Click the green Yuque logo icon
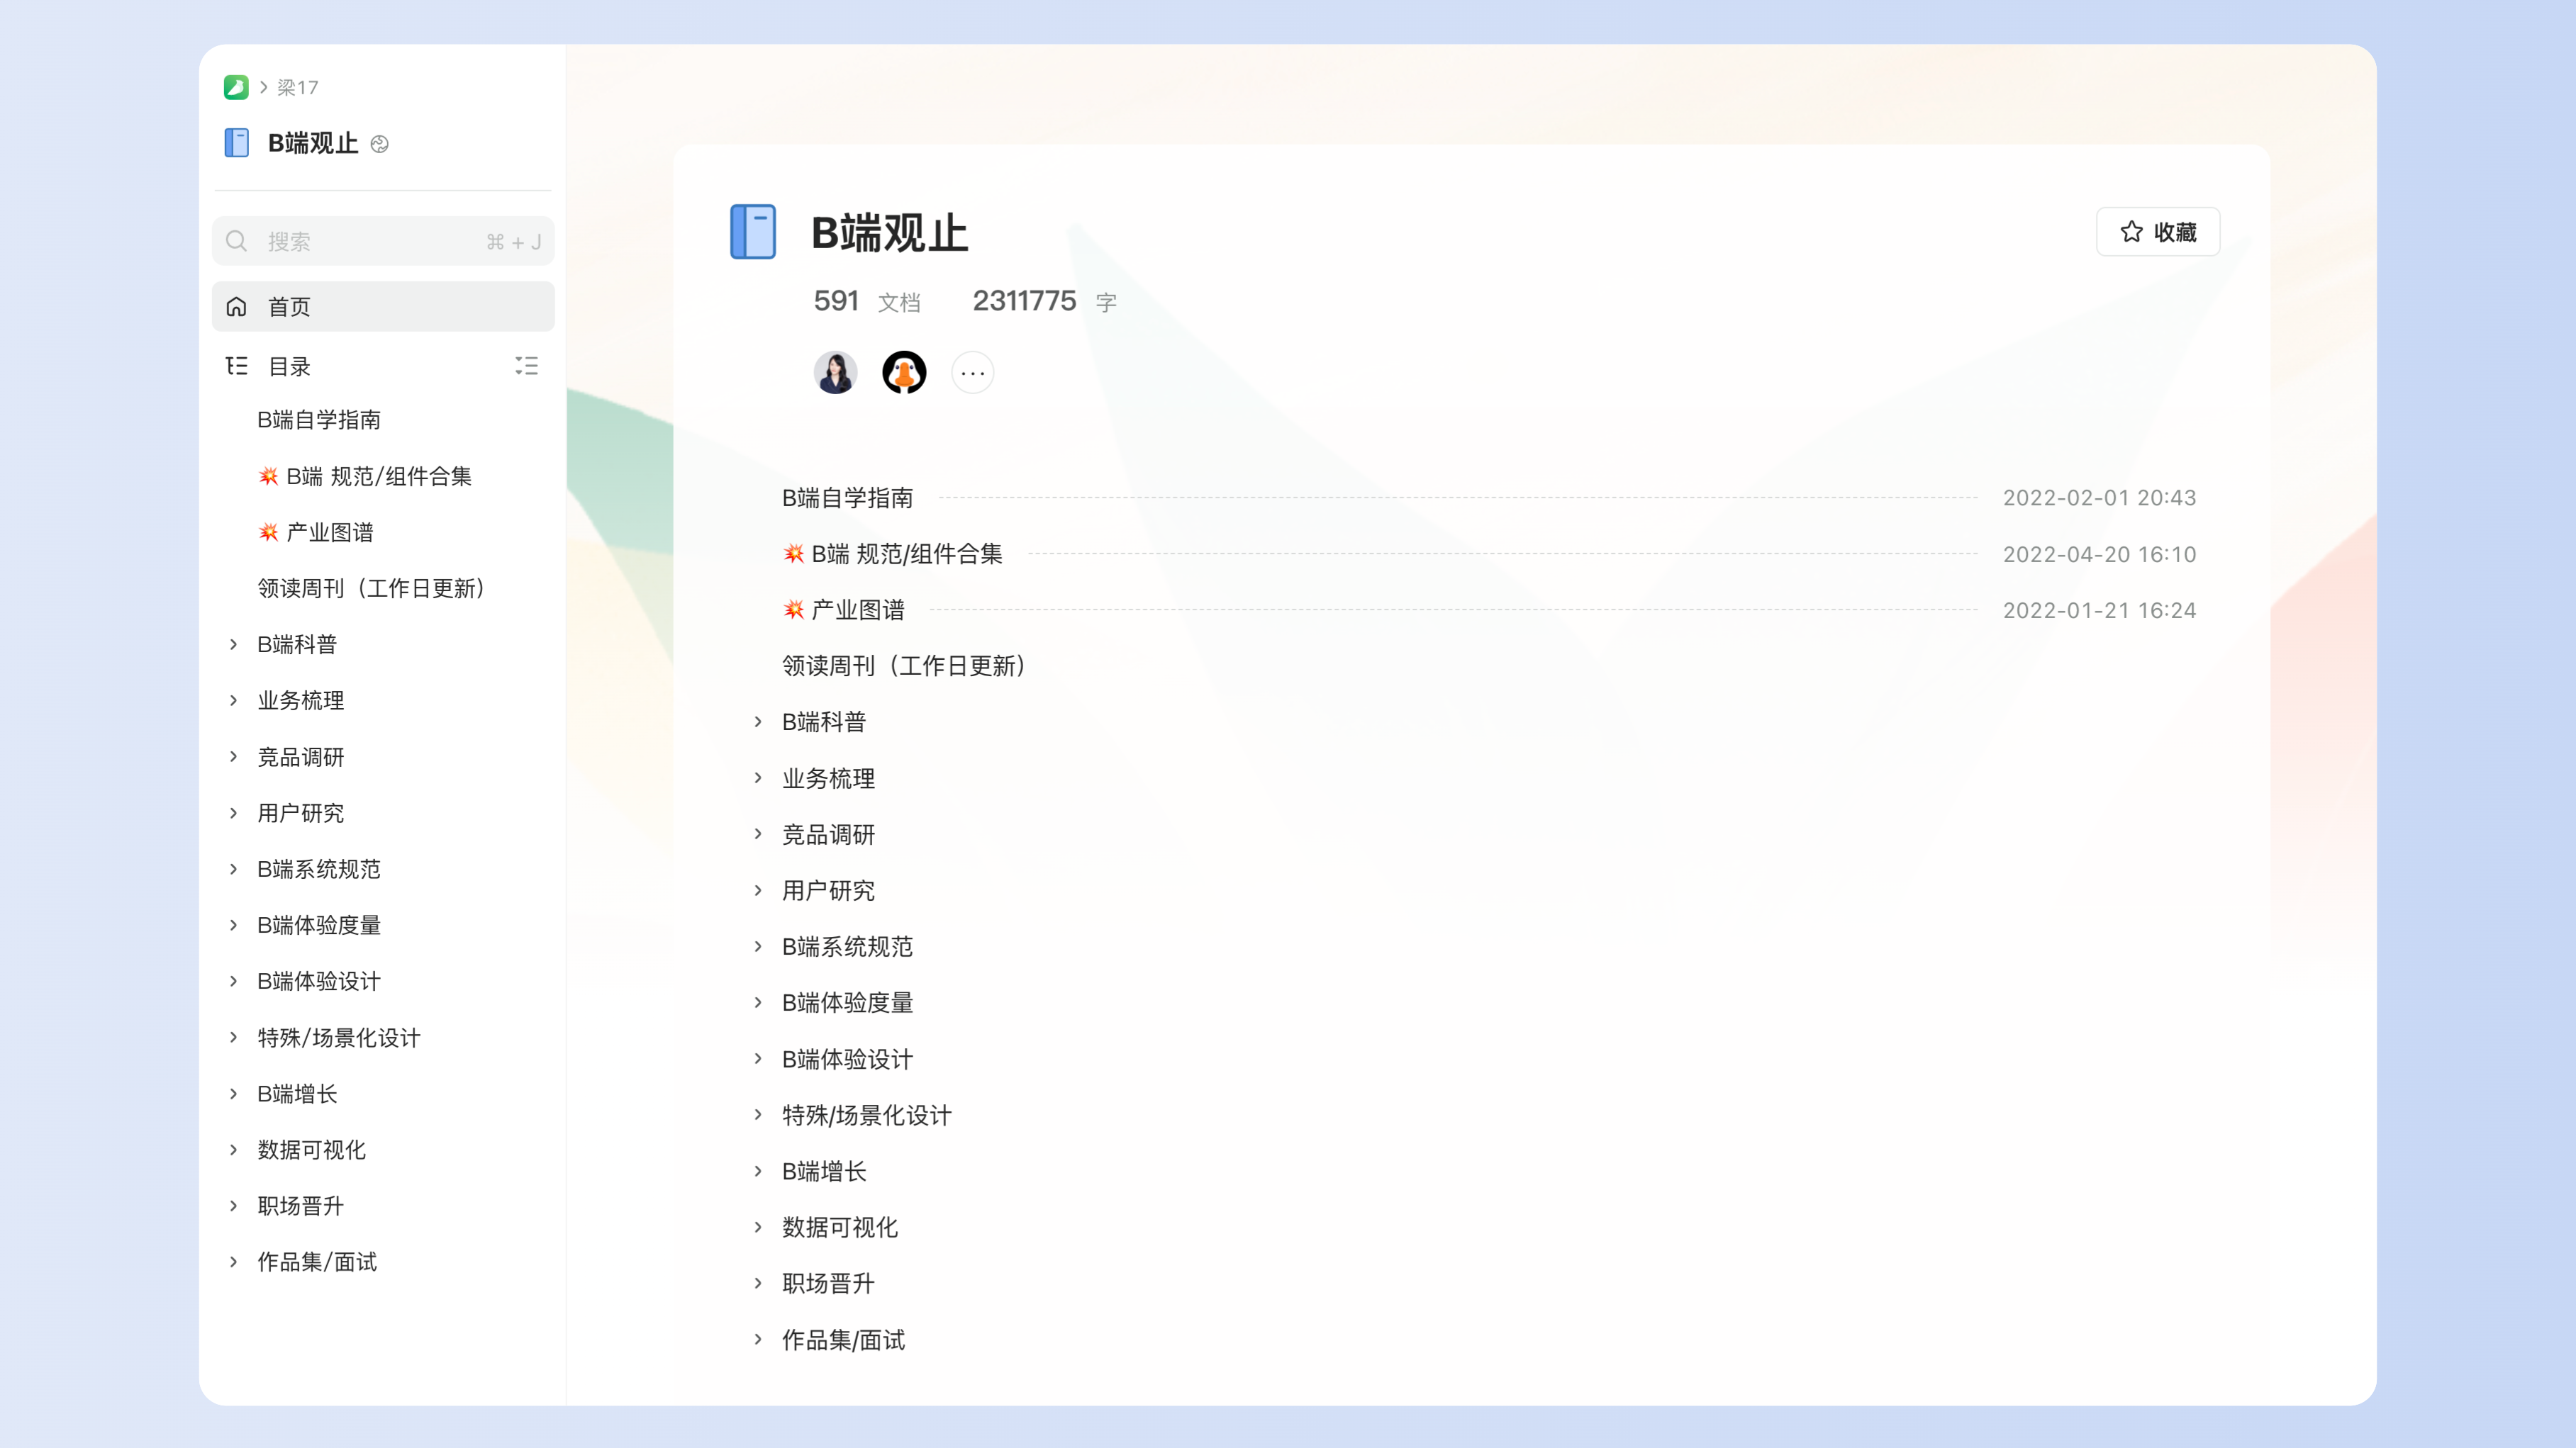Image resolution: width=2576 pixels, height=1448 pixels. [236, 87]
